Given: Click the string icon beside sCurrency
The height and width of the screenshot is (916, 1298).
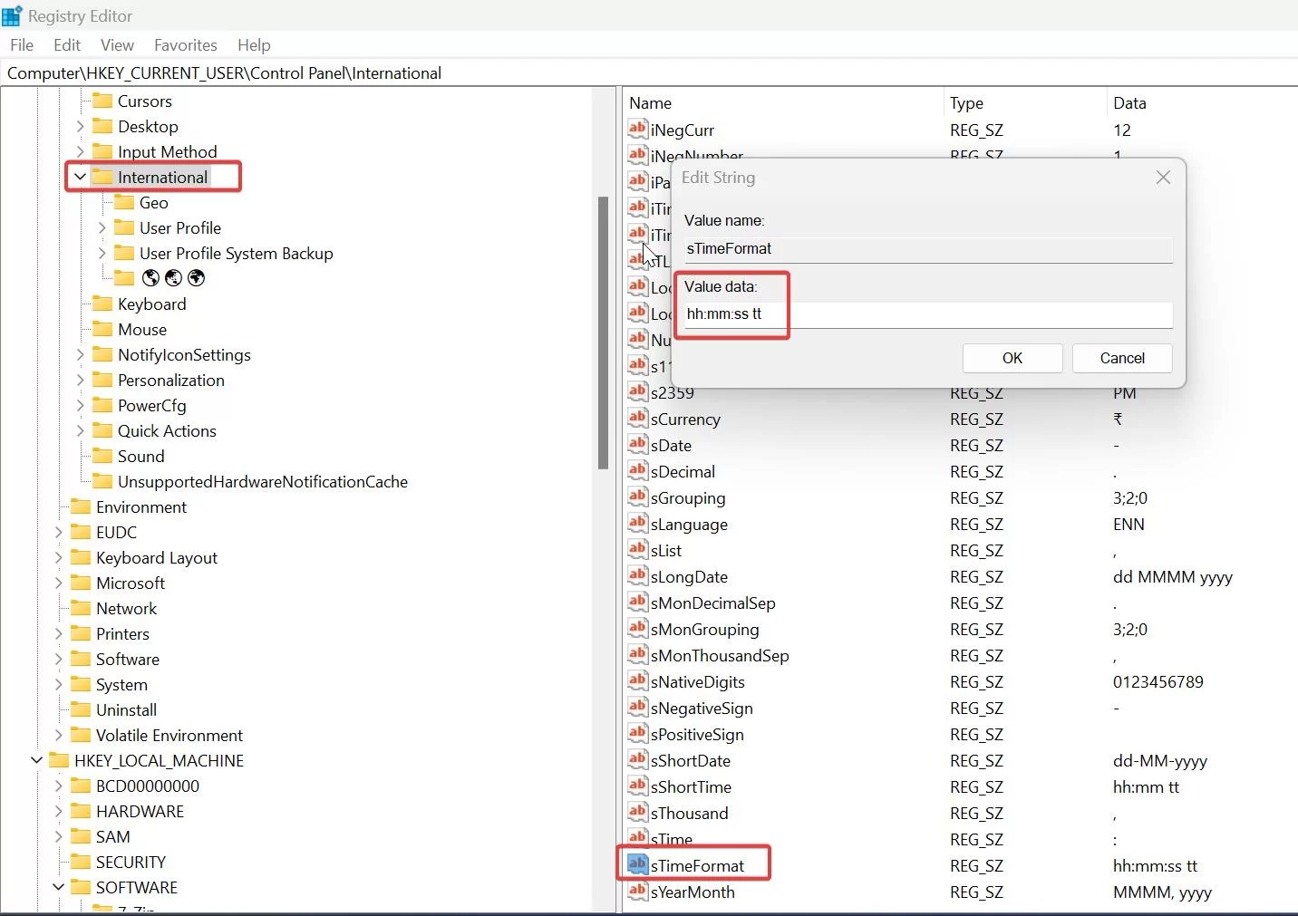Looking at the screenshot, I should [636, 419].
